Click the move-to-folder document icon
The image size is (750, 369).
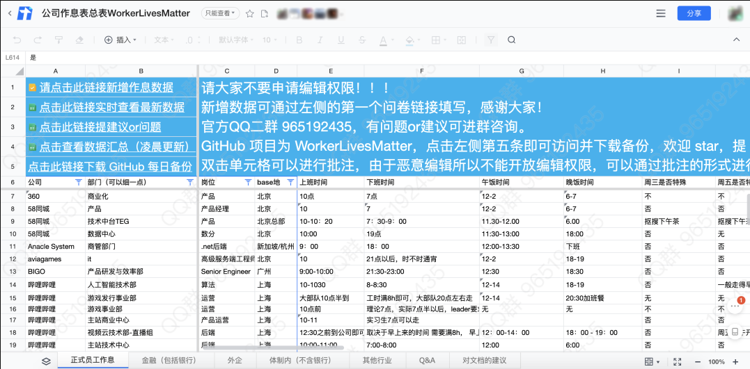pyautogui.click(x=264, y=13)
